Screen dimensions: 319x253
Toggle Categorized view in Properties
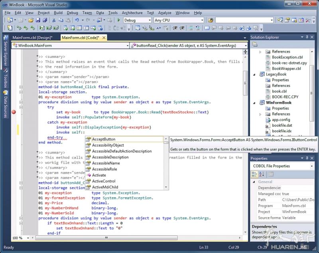254,174
